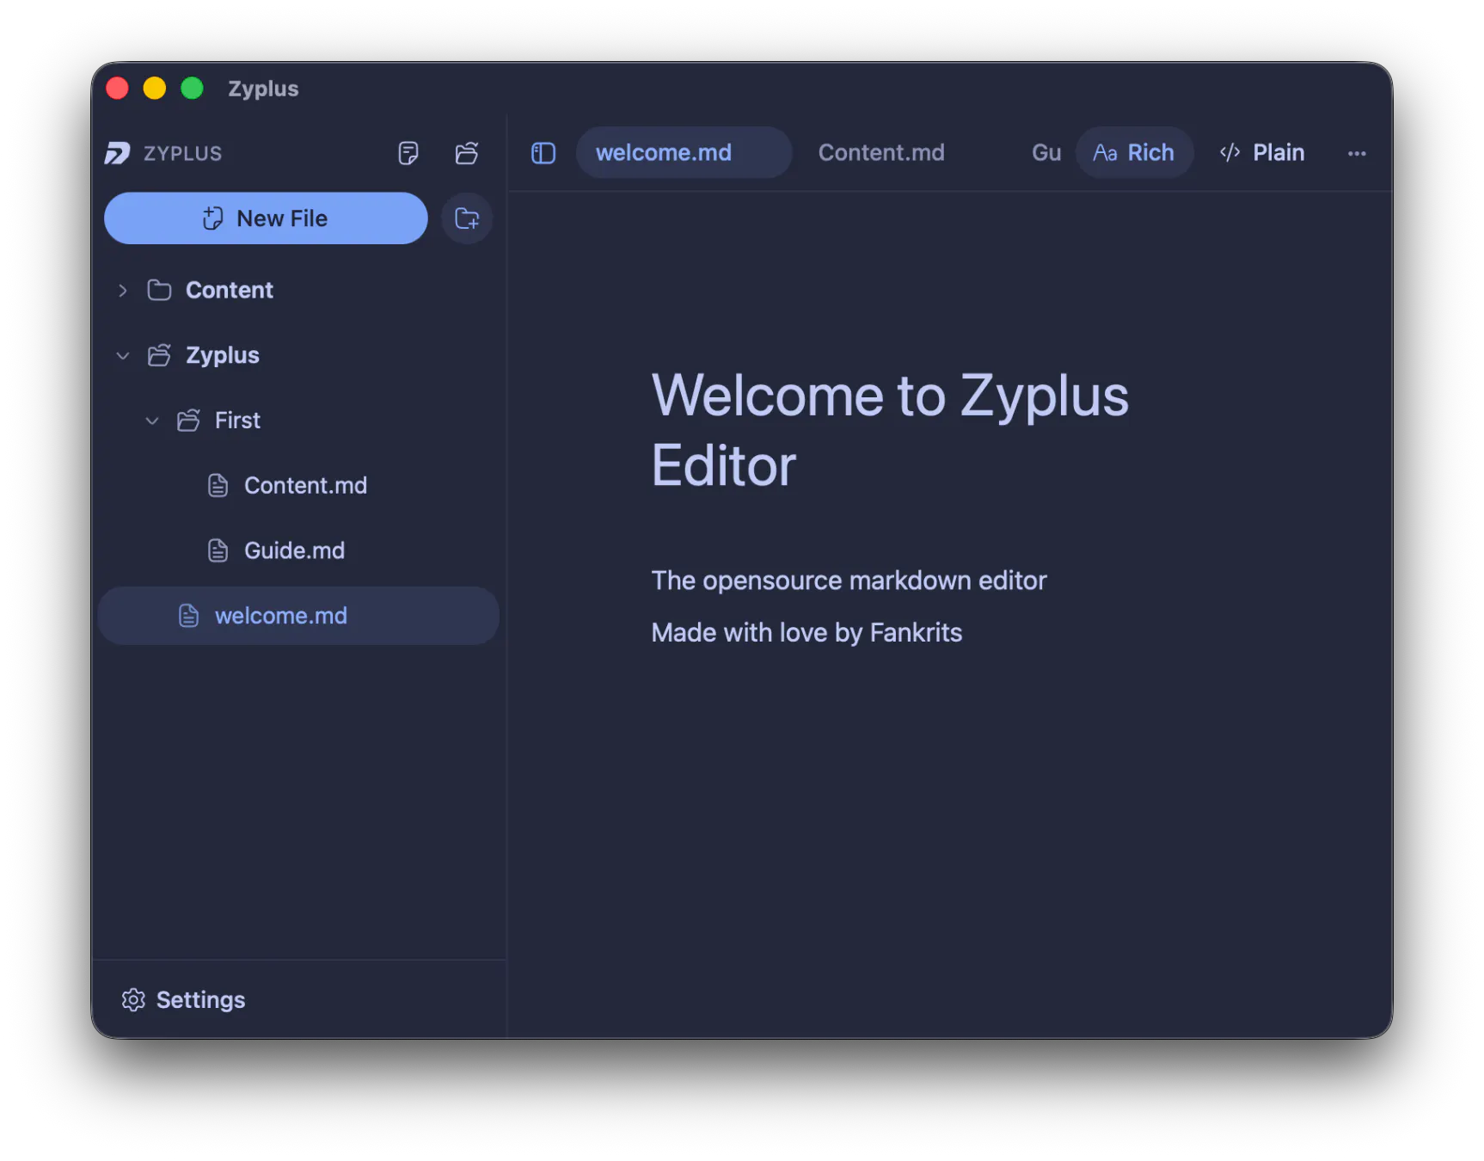1484x1161 pixels.
Task: Click the First folder name
Action: coord(237,421)
